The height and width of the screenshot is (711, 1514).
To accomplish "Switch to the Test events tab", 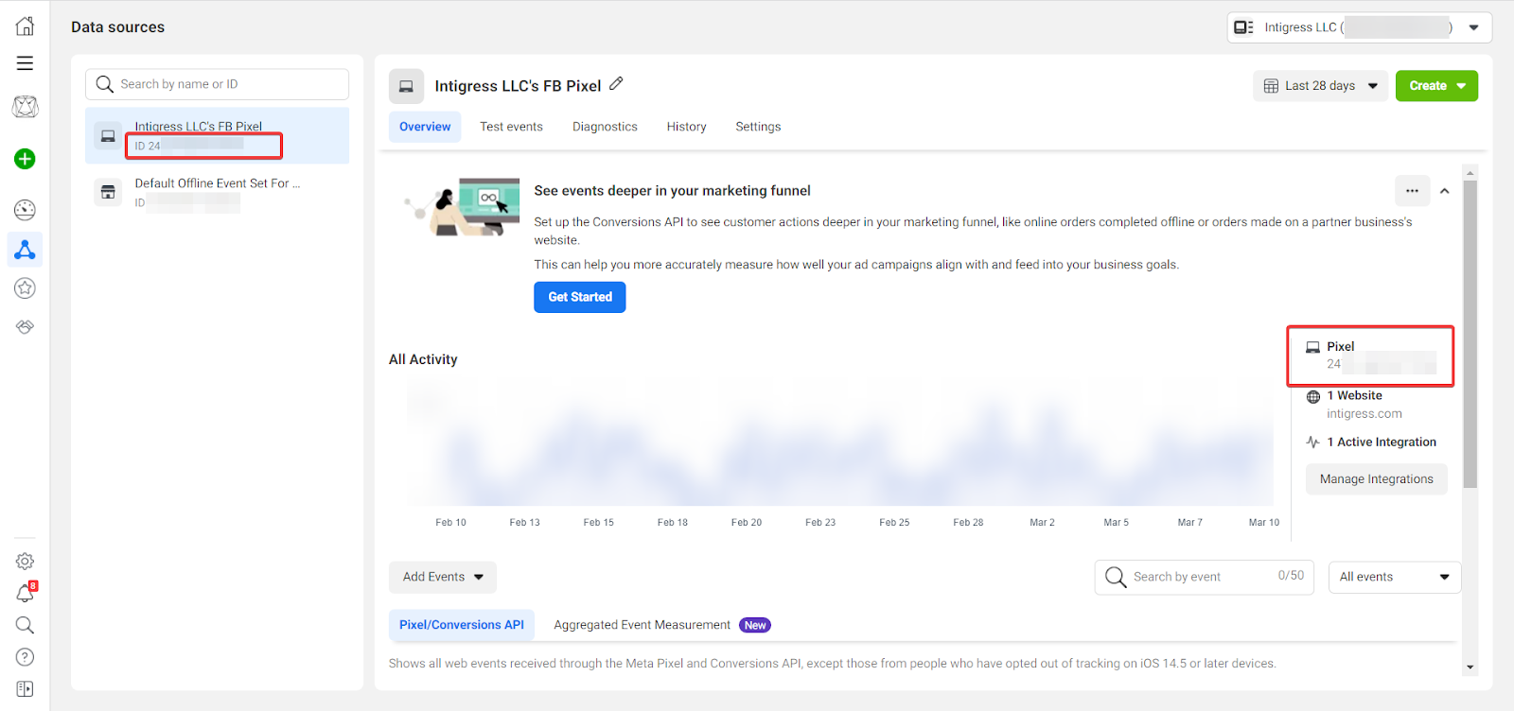I will 511,127.
